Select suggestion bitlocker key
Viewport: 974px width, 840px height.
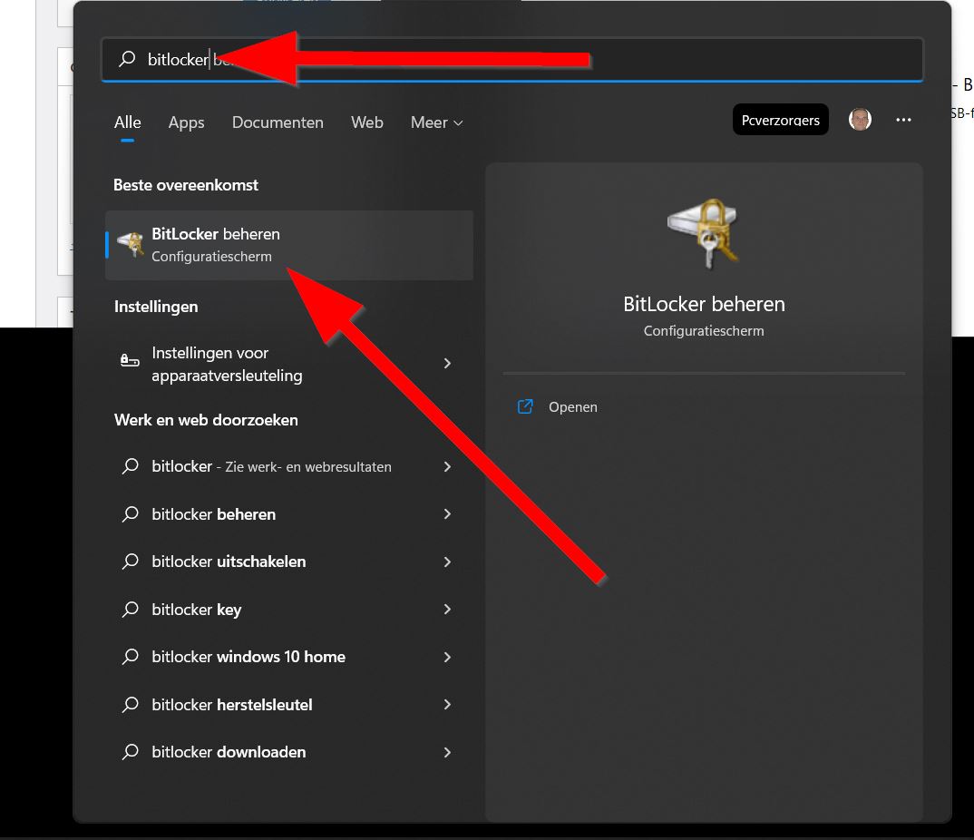289,610
